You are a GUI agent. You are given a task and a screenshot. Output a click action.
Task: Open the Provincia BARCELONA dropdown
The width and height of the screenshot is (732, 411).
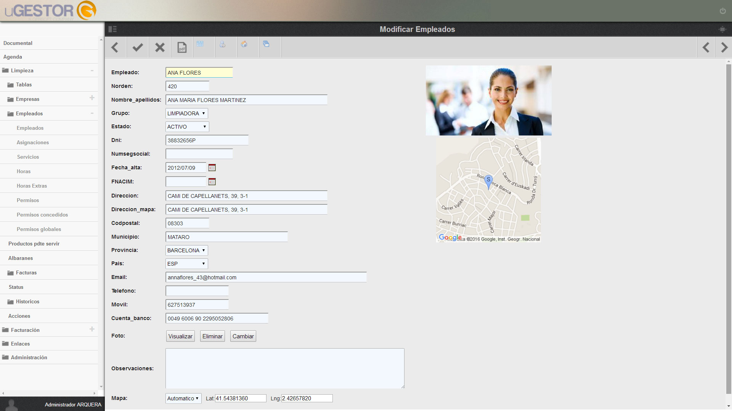click(187, 250)
